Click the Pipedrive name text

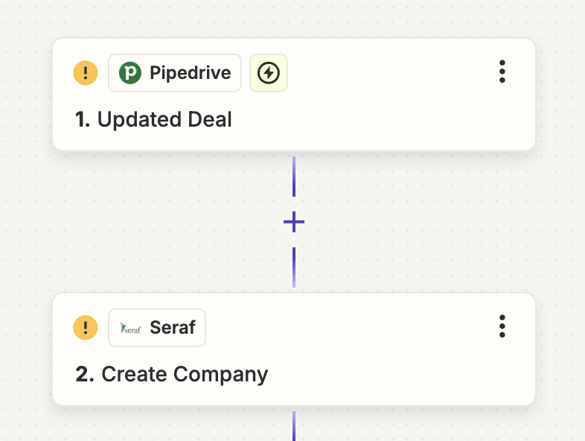(191, 73)
